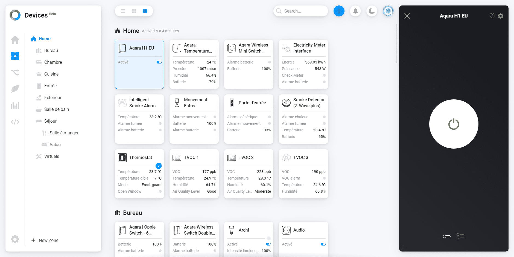514x257 pixels.
Task: Open notifications bell
Action: (355, 11)
